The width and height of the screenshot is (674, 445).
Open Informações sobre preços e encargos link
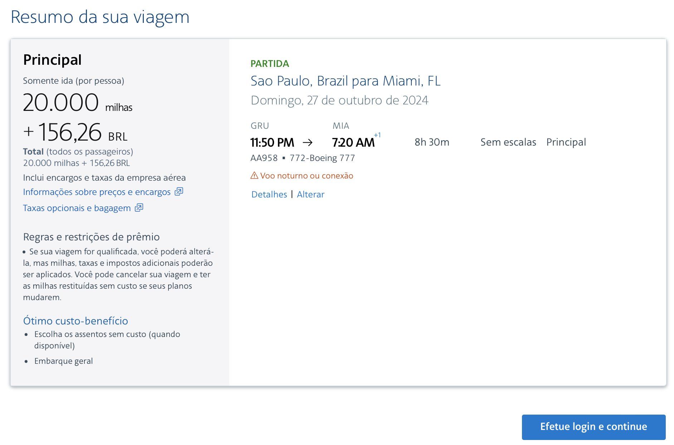[x=97, y=192]
